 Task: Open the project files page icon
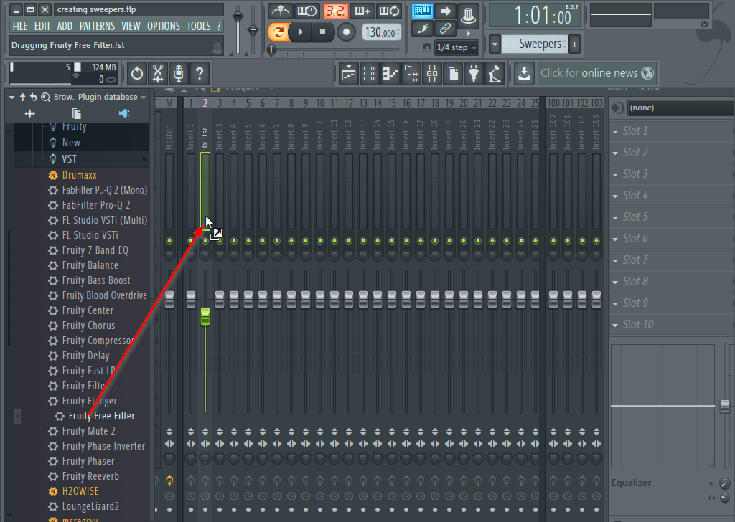click(x=453, y=74)
